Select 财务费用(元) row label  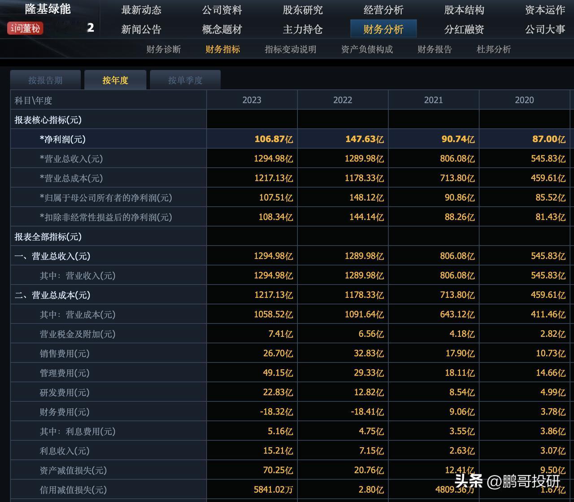(65, 412)
